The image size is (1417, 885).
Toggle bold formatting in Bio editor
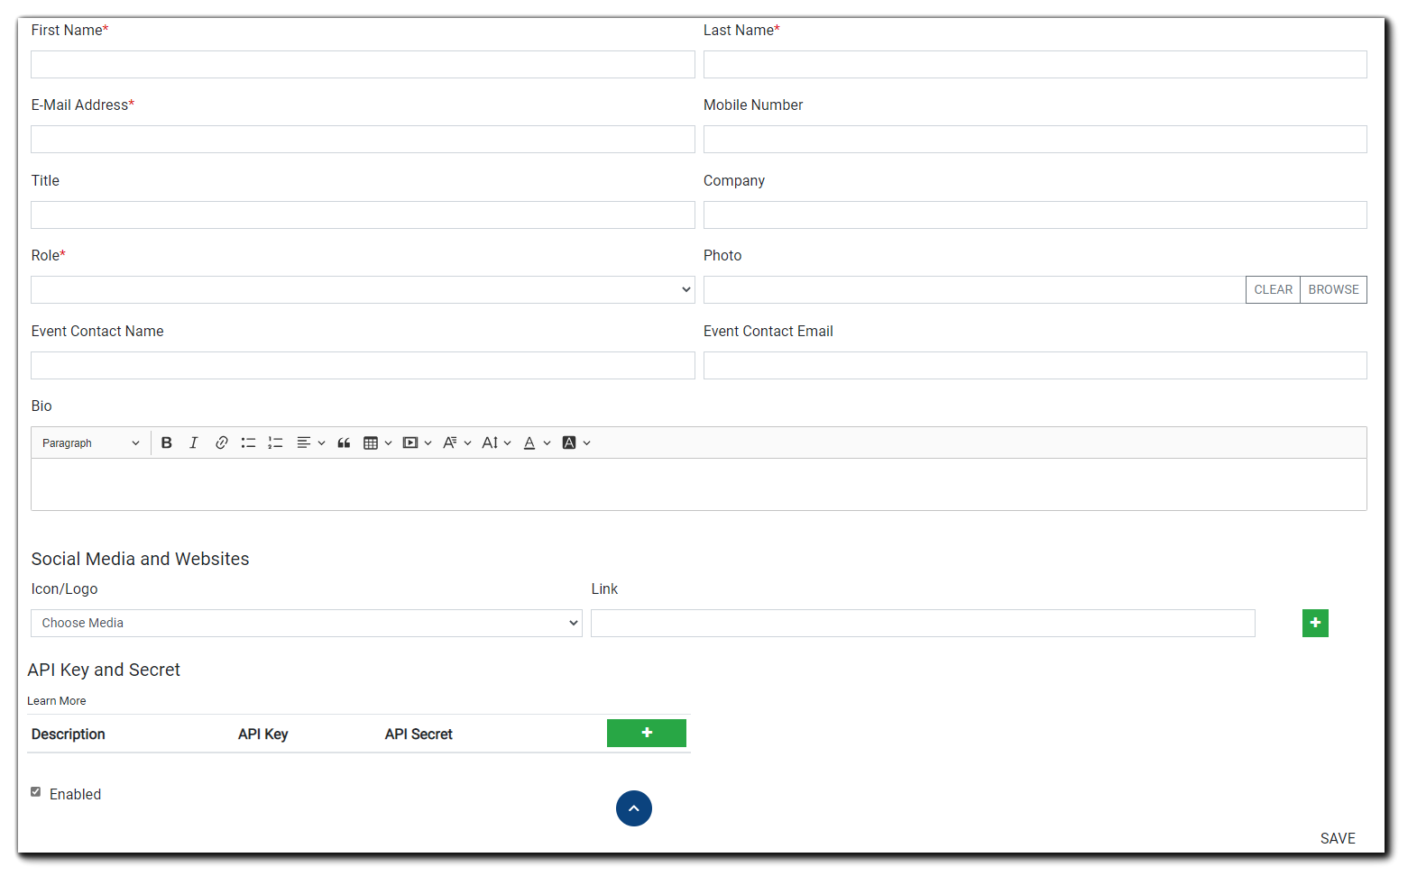(166, 442)
